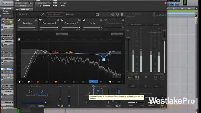This screenshot has height=113, width=201.
Task: Click the pencil edit icon beside Guitar 1
Action: (x=43, y=14)
